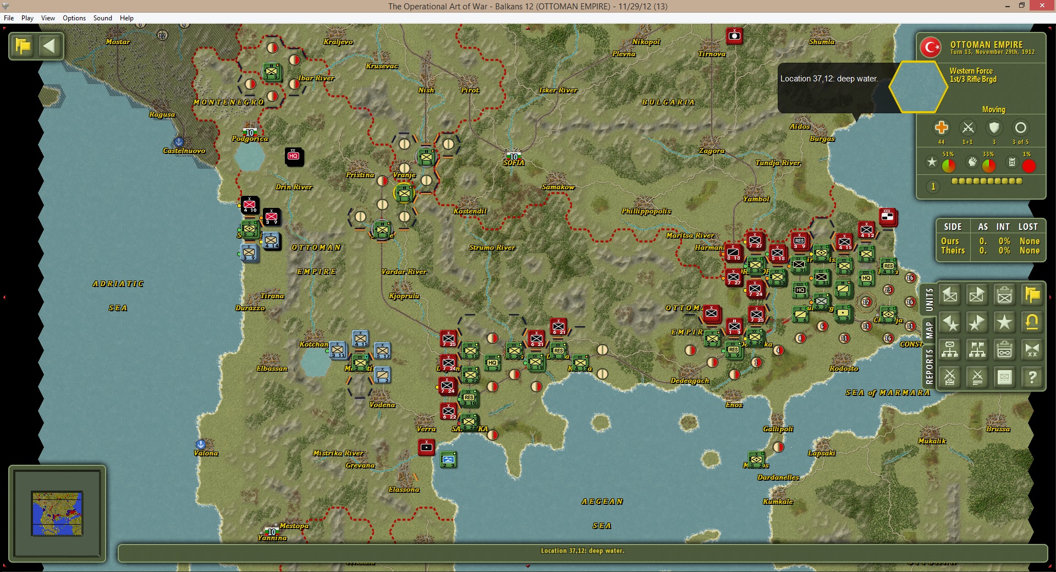Click the 'Ours' row in the side table

[990, 241]
